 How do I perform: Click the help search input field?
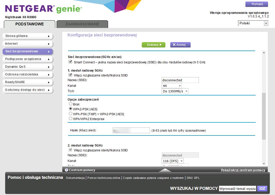(237, 189)
